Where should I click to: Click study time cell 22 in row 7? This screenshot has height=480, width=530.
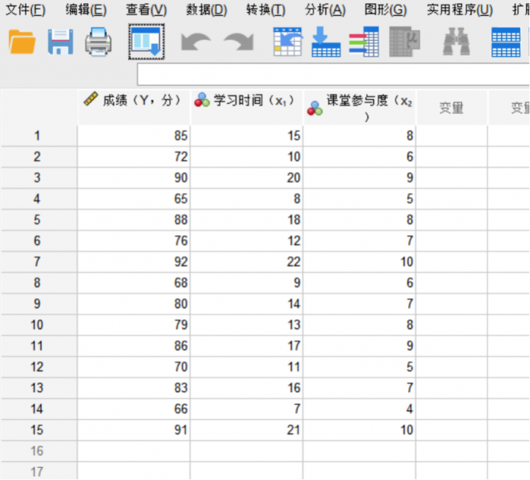coord(247,262)
